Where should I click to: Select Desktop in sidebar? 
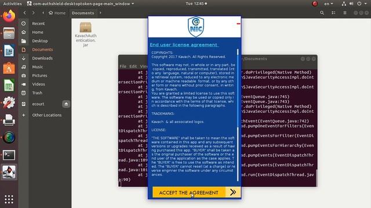click(45, 41)
